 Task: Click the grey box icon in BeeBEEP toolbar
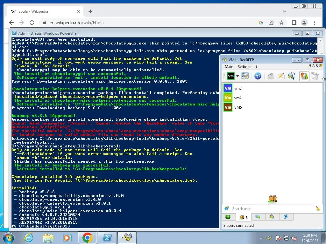click(315, 76)
